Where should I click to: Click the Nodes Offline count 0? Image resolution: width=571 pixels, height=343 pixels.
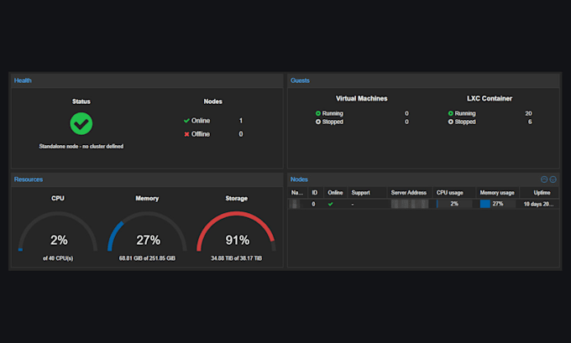[x=241, y=134]
